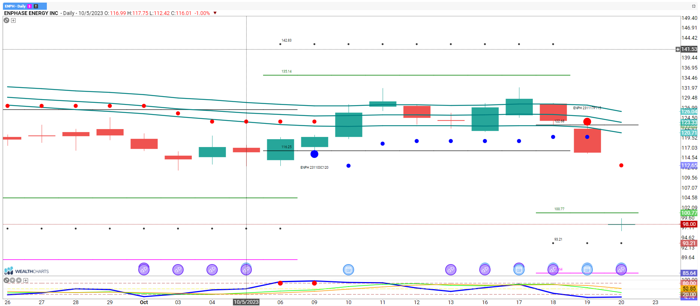Click the 123.33 price tag on the axis

click(x=689, y=123)
